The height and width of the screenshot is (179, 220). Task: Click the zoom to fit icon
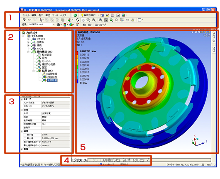pyautogui.click(x=100, y=20)
